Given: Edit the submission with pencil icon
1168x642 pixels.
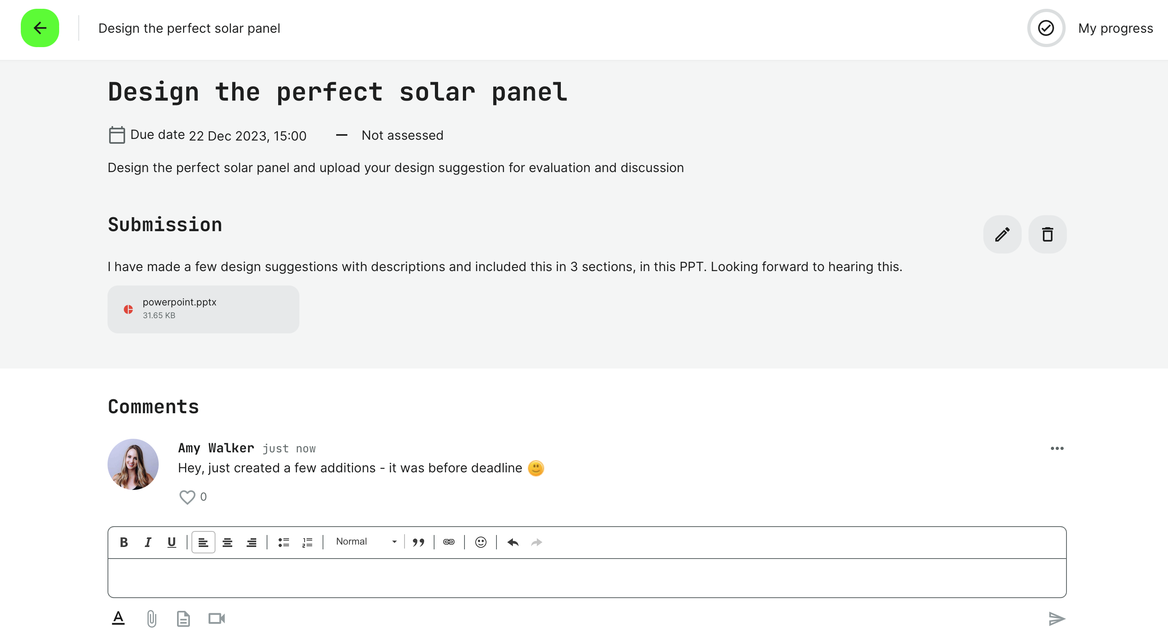Looking at the screenshot, I should tap(1002, 234).
